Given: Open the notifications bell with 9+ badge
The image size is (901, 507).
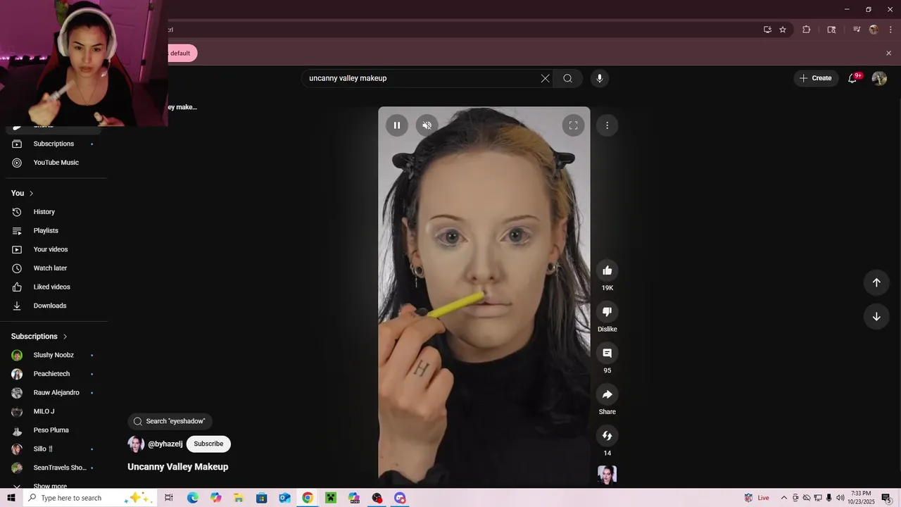Looking at the screenshot, I should (x=852, y=78).
